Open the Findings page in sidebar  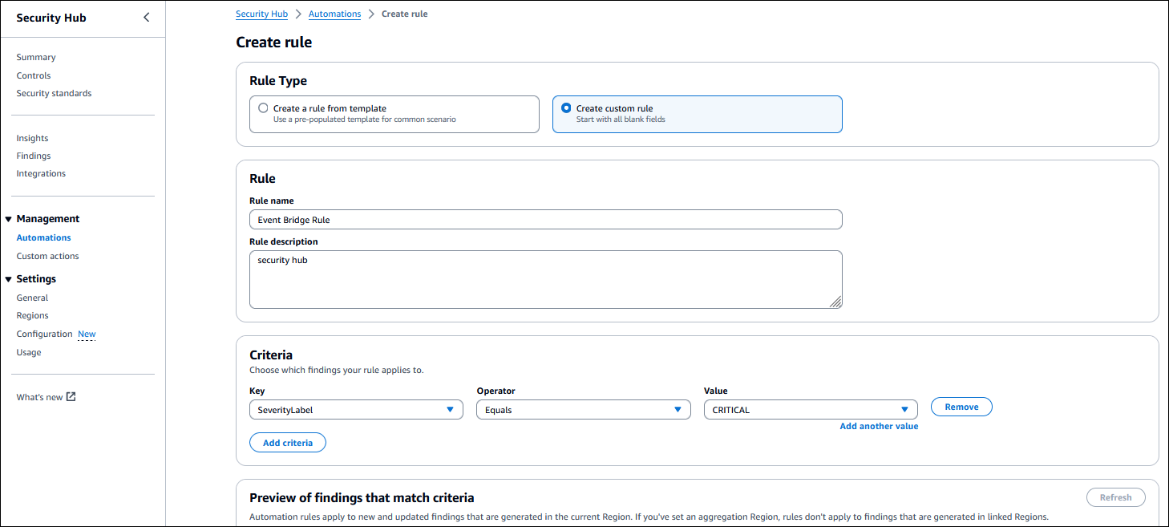(33, 155)
